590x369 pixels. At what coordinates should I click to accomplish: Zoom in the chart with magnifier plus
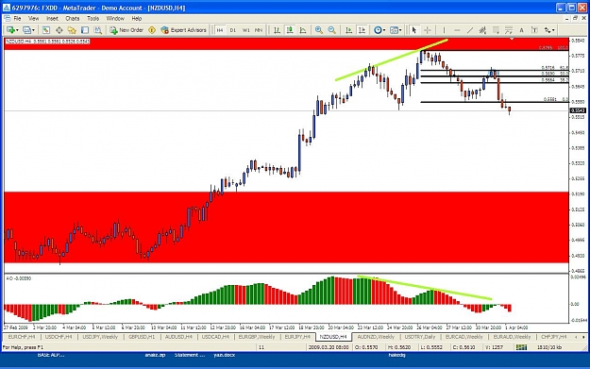point(319,30)
